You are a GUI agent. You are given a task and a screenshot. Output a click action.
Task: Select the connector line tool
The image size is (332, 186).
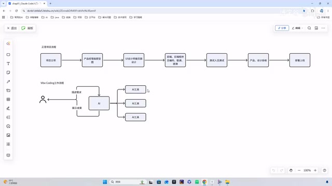coord(8,82)
